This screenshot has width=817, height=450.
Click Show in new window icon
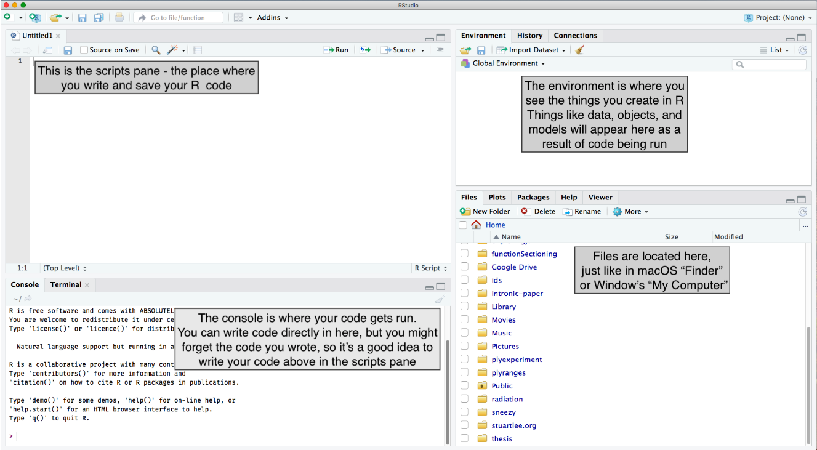click(47, 50)
